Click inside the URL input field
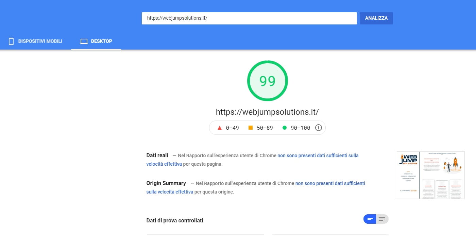The width and height of the screenshot is (476, 238). click(249, 18)
